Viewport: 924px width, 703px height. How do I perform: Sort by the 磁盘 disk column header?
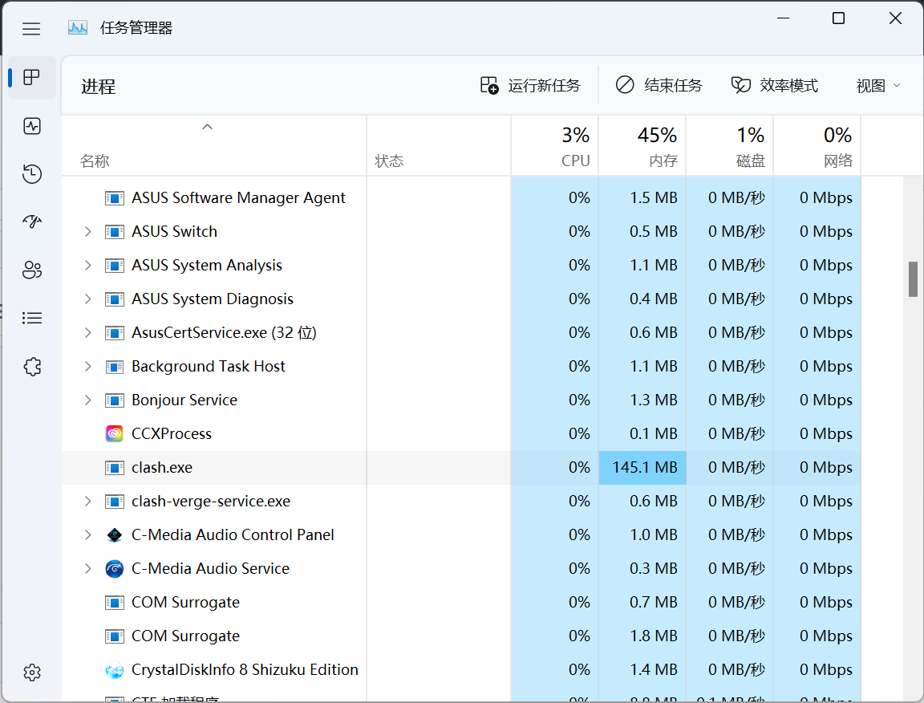click(x=730, y=146)
